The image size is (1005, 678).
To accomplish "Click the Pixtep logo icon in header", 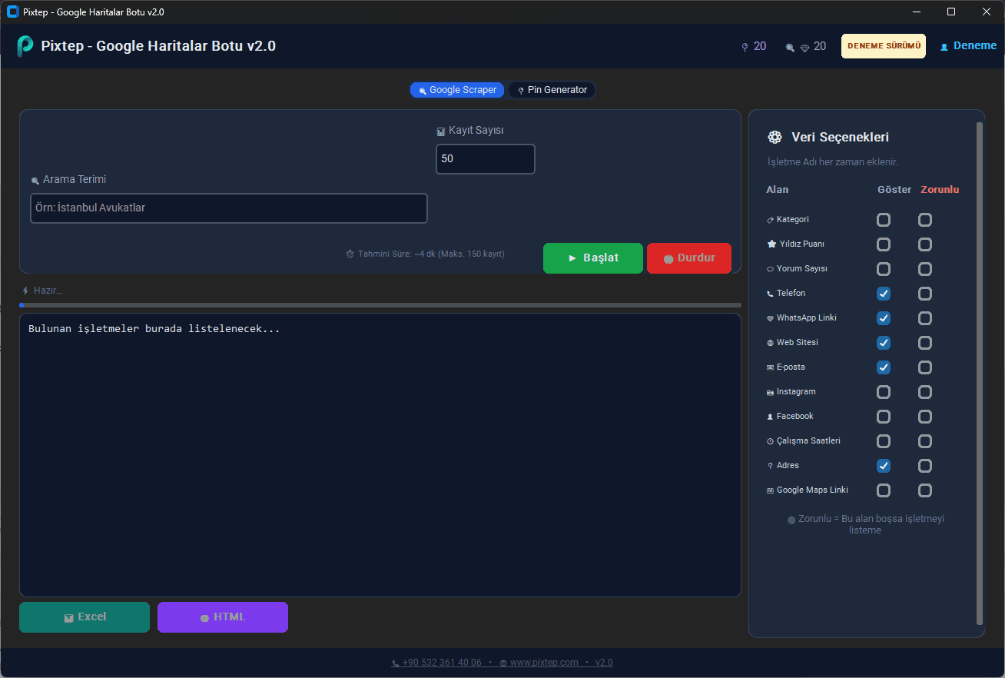I will [x=25, y=46].
